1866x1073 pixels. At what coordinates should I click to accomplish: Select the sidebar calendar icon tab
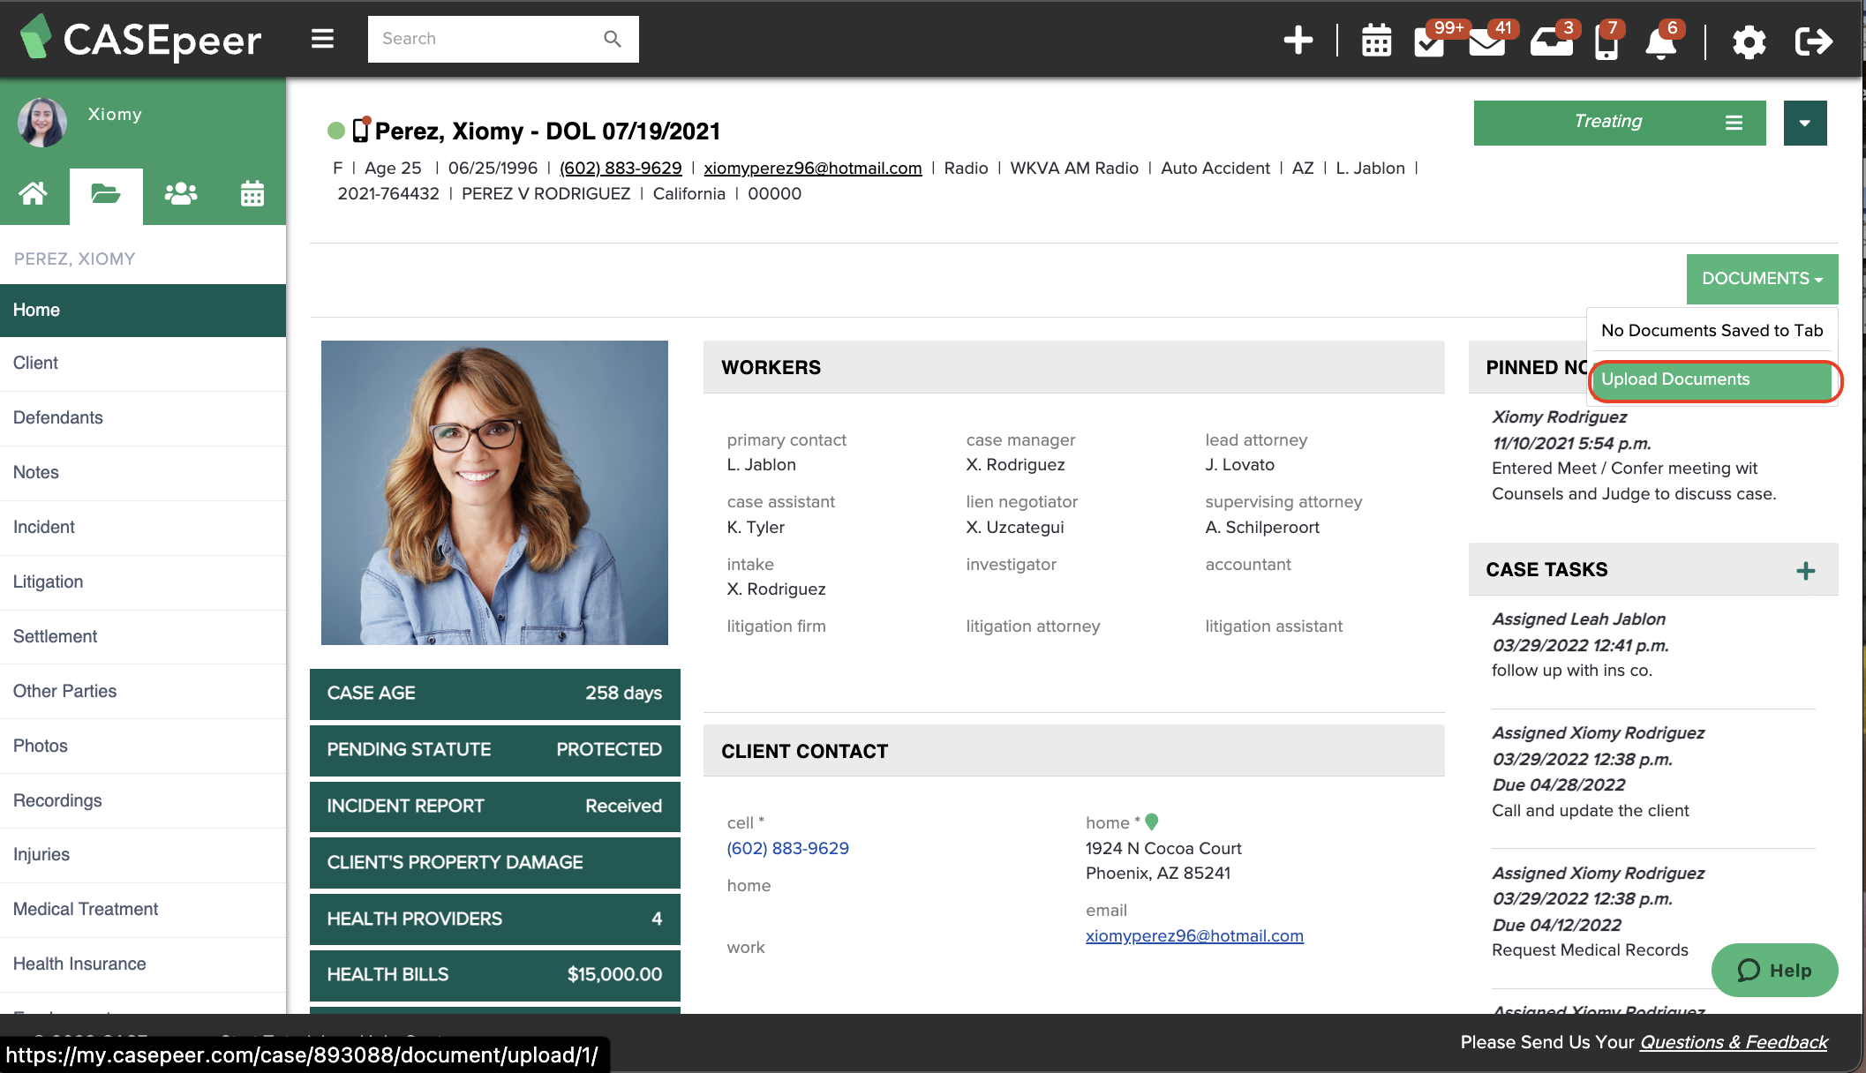click(252, 193)
